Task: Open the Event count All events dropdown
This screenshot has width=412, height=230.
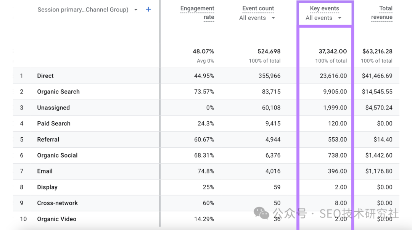Action: click(x=257, y=18)
